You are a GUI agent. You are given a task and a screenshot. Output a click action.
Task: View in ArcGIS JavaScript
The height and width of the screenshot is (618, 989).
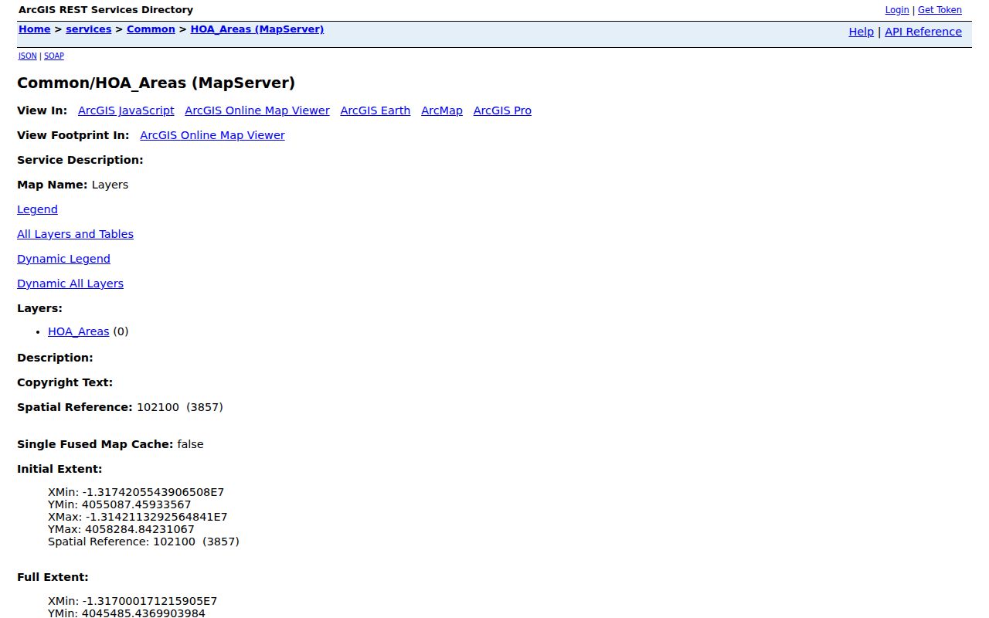tap(126, 110)
